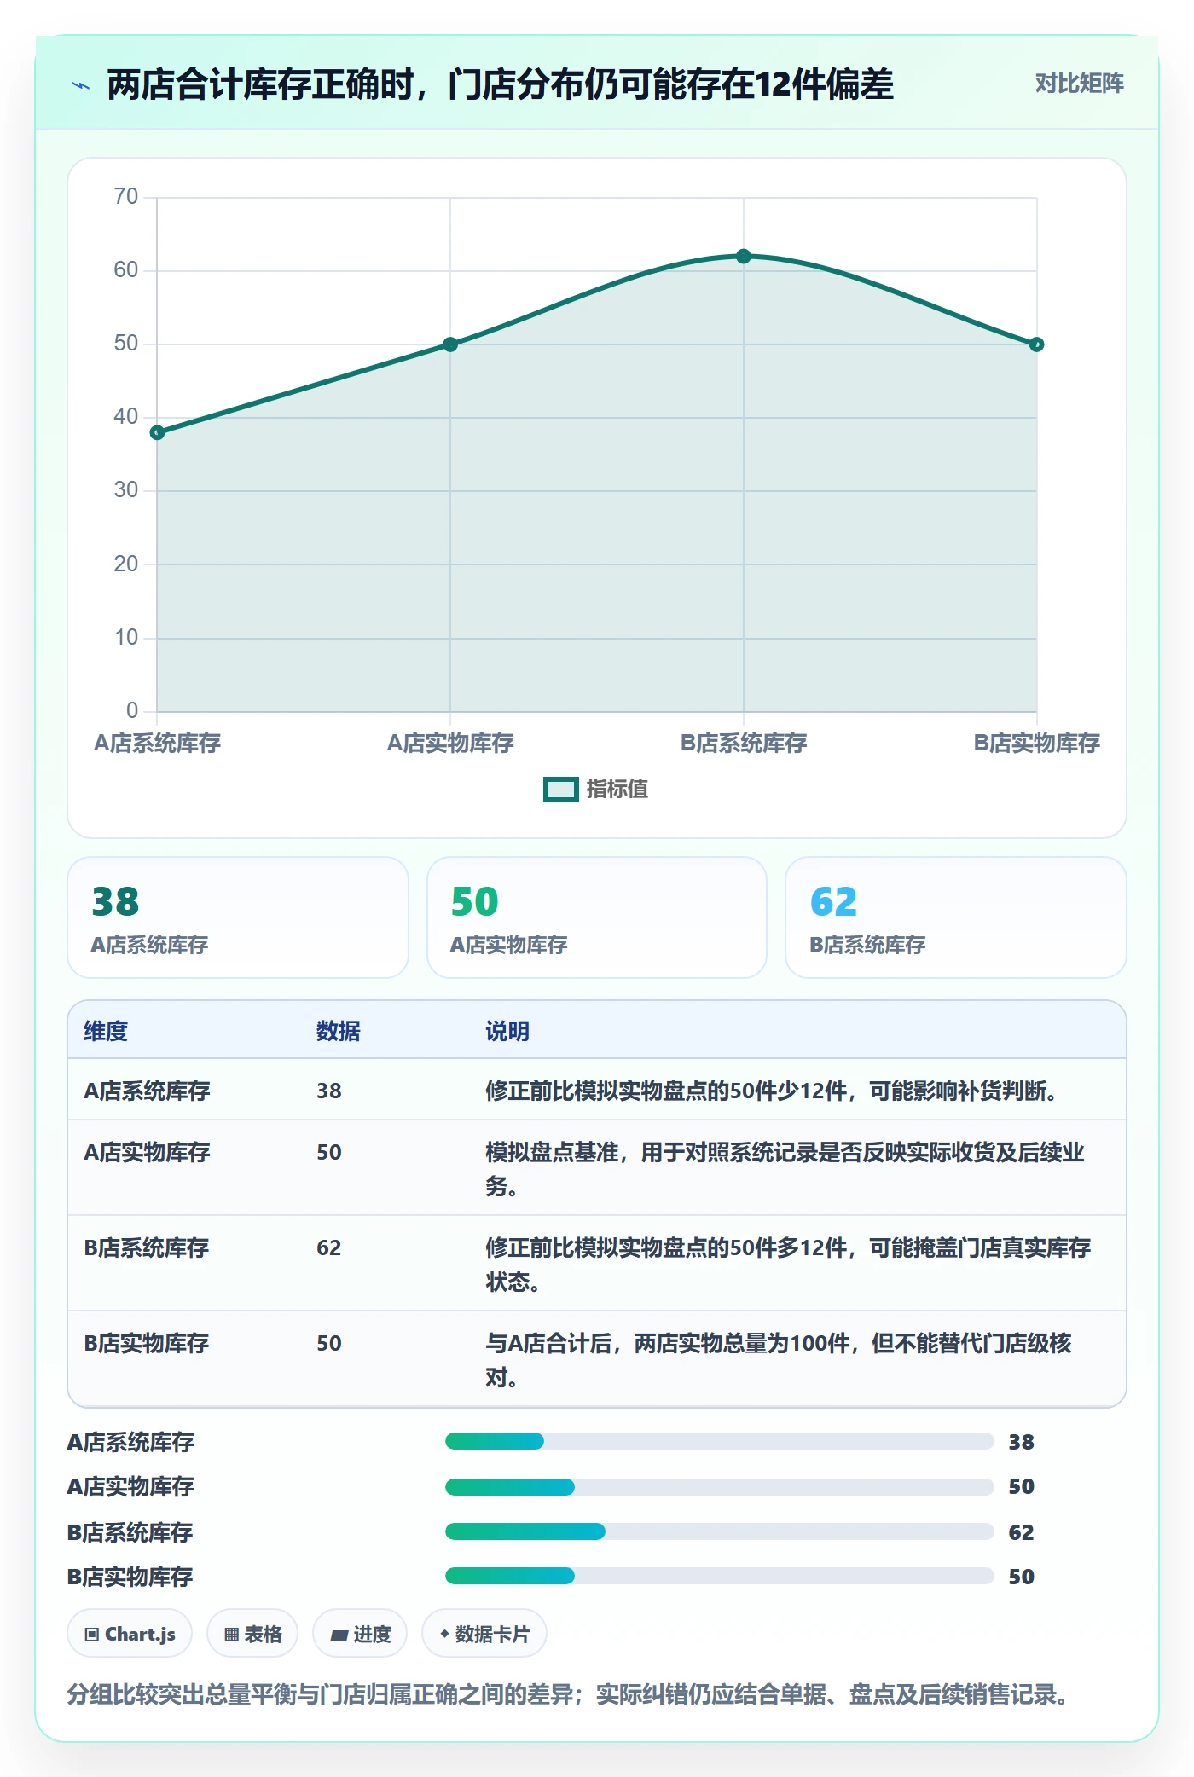Viewport: 1194px width, 1777px height.
Task: Open the 62 B店系统库存 data card
Action: (x=956, y=917)
